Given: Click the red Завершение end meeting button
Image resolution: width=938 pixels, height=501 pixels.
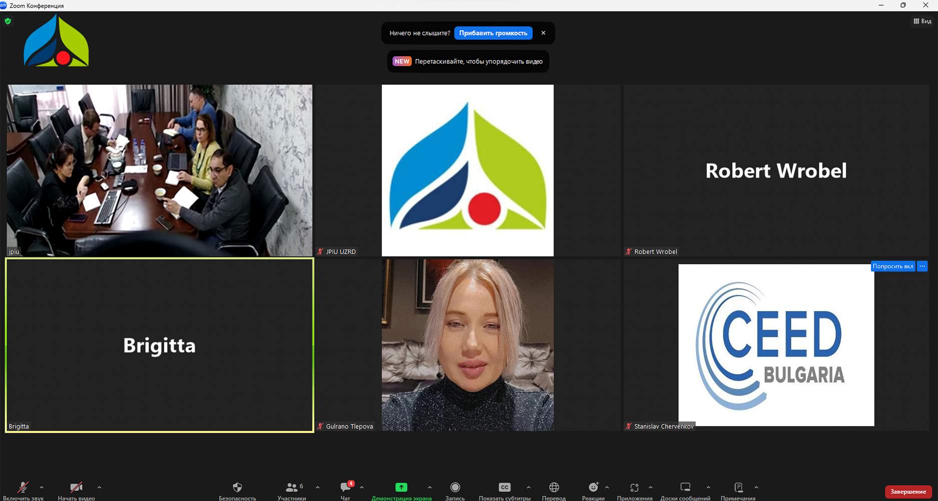Looking at the screenshot, I should (908, 491).
